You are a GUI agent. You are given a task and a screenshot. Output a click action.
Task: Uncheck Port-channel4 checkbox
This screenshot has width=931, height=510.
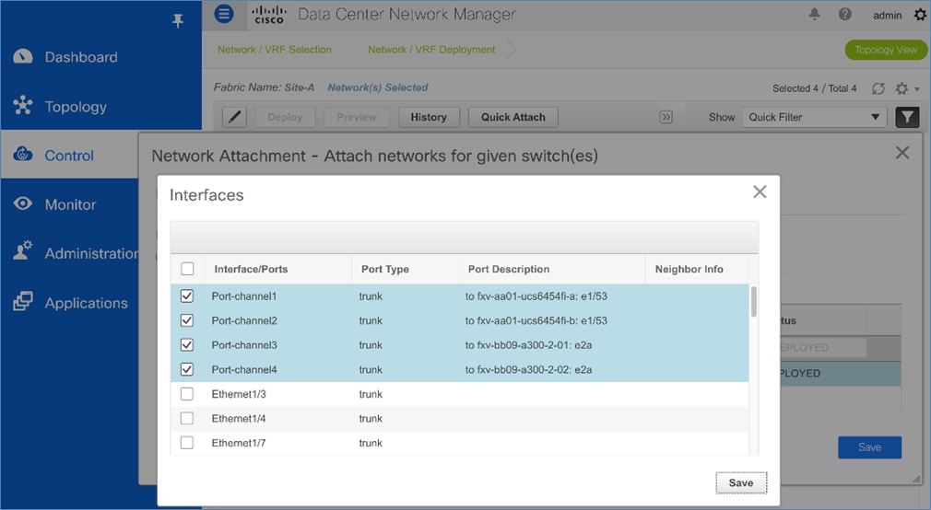(x=187, y=369)
